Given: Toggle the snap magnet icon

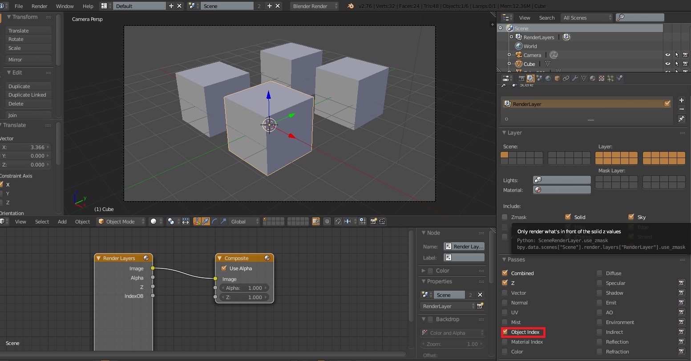Looking at the screenshot, I should coord(338,221).
